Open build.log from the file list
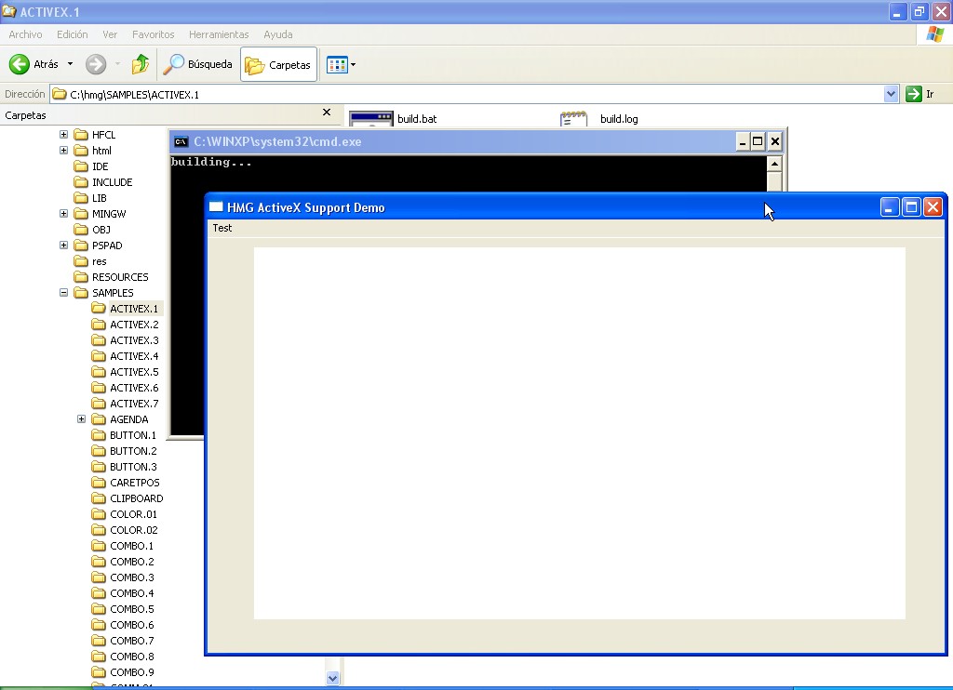The height and width of the screenshot is (690, 953). (619, 118)
